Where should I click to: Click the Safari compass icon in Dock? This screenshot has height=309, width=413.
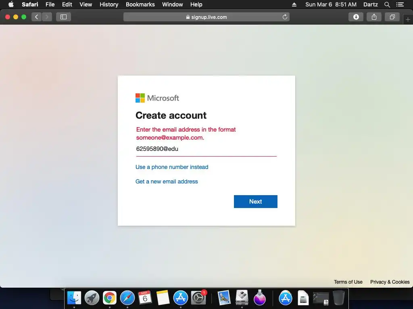127,298
